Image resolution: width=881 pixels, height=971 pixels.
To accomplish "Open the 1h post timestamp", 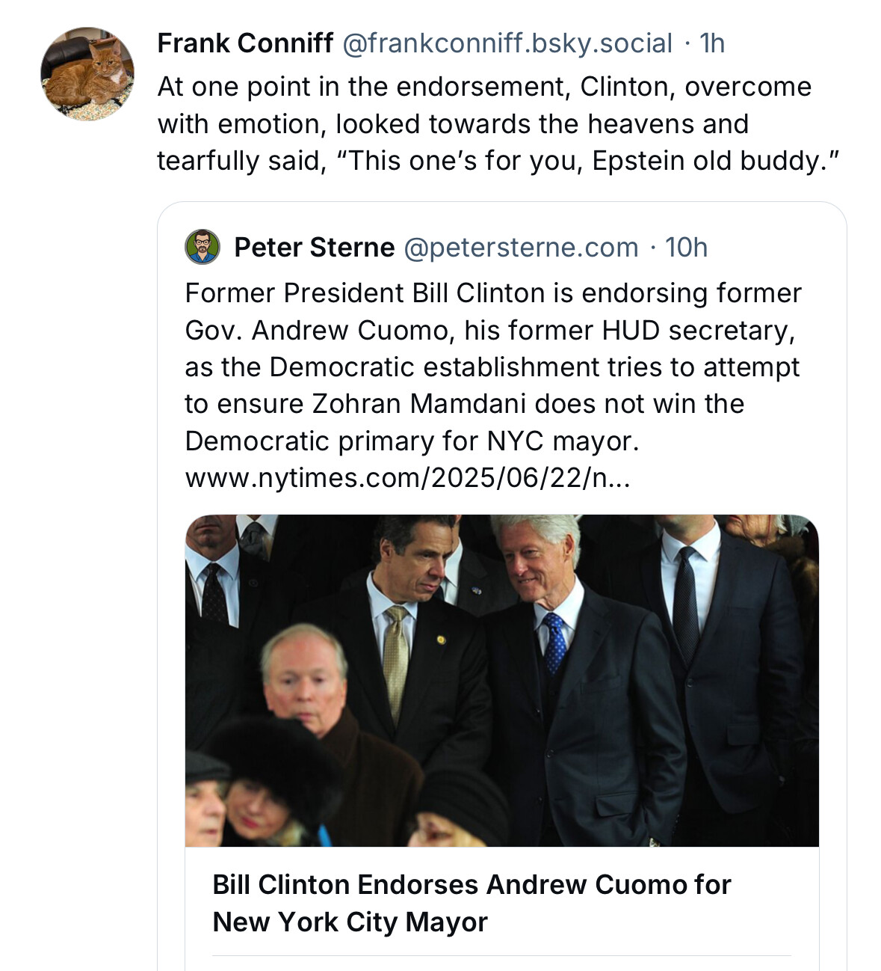I will click(712, 43).
